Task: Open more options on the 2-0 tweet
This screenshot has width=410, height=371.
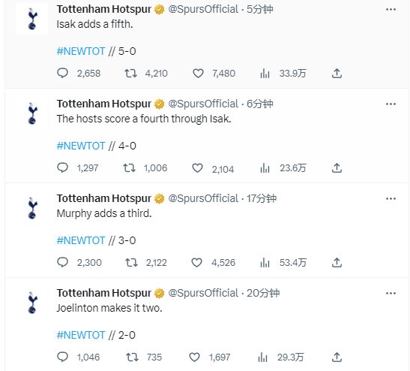Action: 391,293
